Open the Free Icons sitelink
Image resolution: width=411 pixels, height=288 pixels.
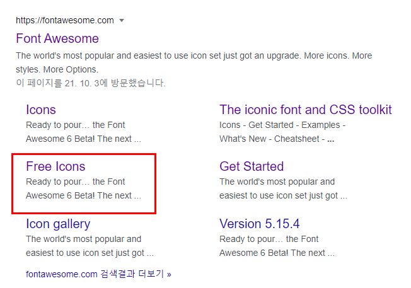tap(55, 166)
